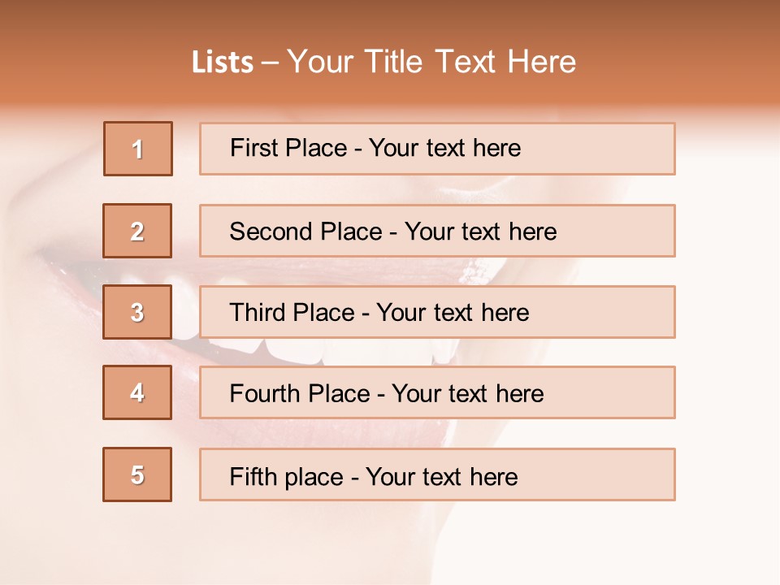
Task: Click the number 3 box
Action: (137, 312)
